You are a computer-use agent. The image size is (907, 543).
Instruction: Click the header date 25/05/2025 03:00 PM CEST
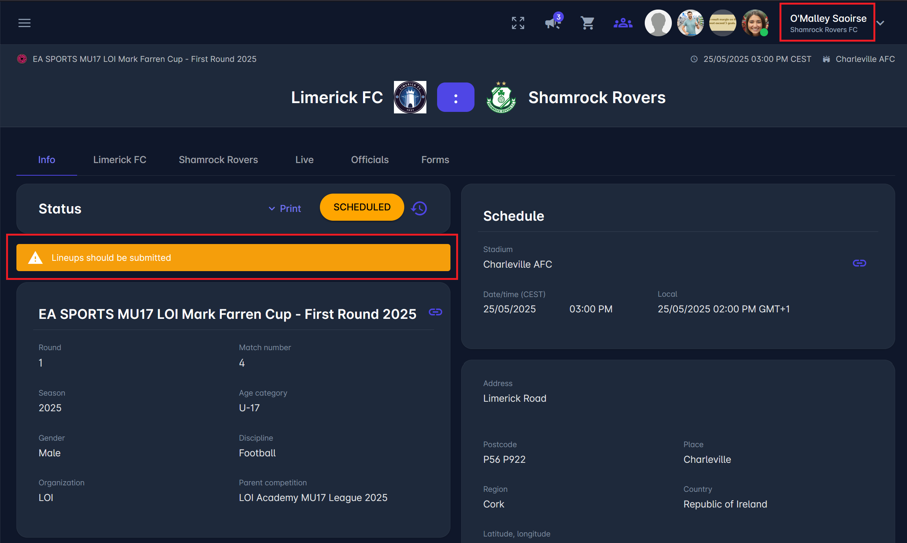click(757, 59)
